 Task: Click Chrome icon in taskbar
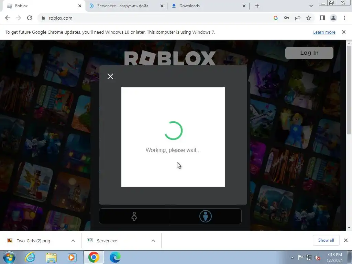click(x=94, y=257)
